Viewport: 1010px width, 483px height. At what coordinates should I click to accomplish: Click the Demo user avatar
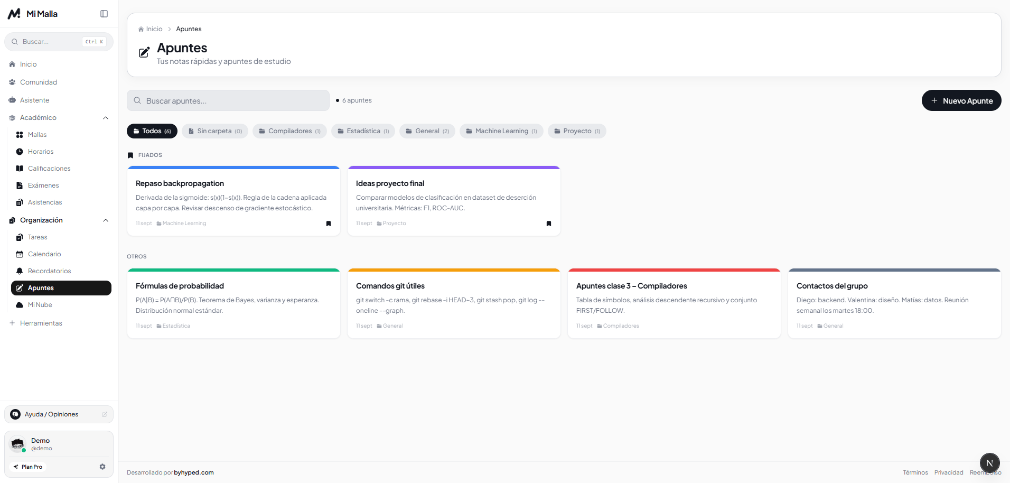tap(18, 444)
